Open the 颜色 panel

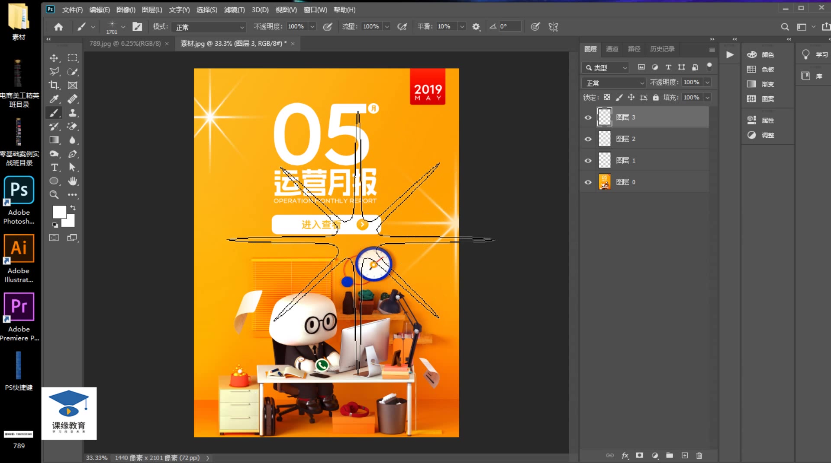click(x=760, y=54)
